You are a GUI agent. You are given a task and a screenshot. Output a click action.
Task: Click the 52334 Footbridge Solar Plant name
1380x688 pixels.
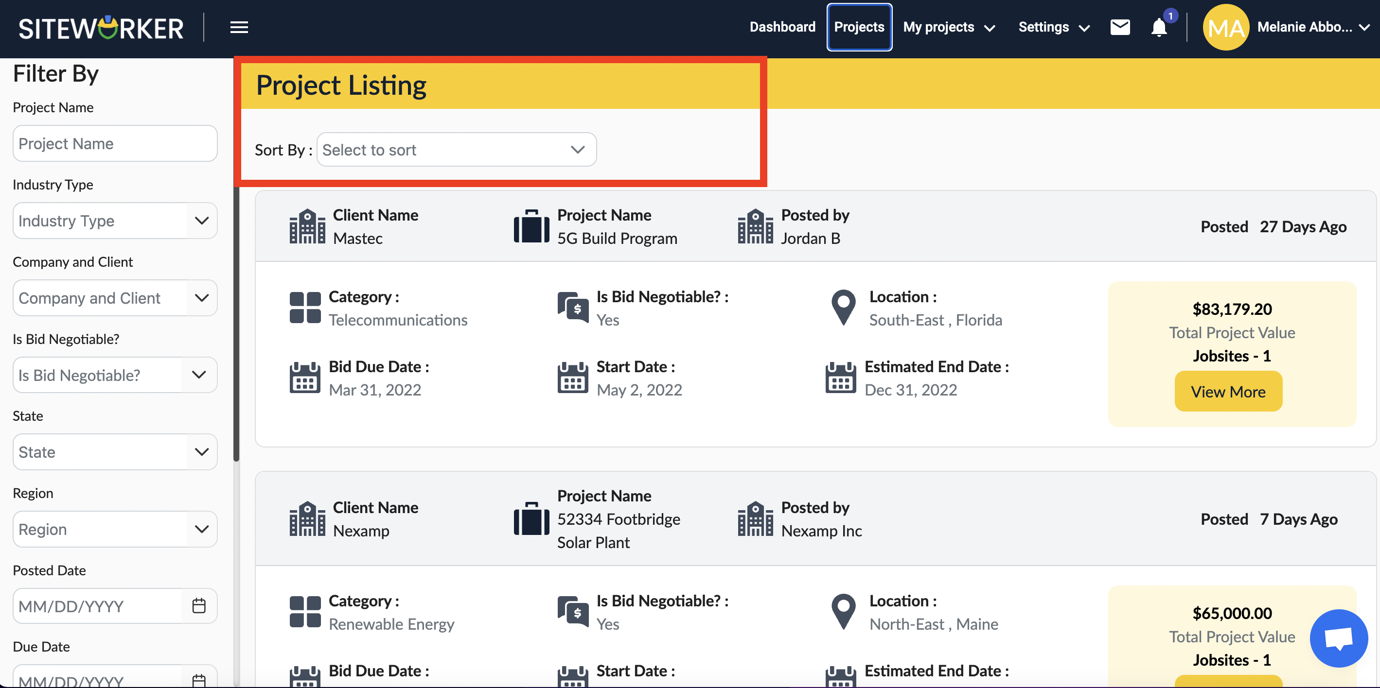pyautogui.click(x=619, y=531)
